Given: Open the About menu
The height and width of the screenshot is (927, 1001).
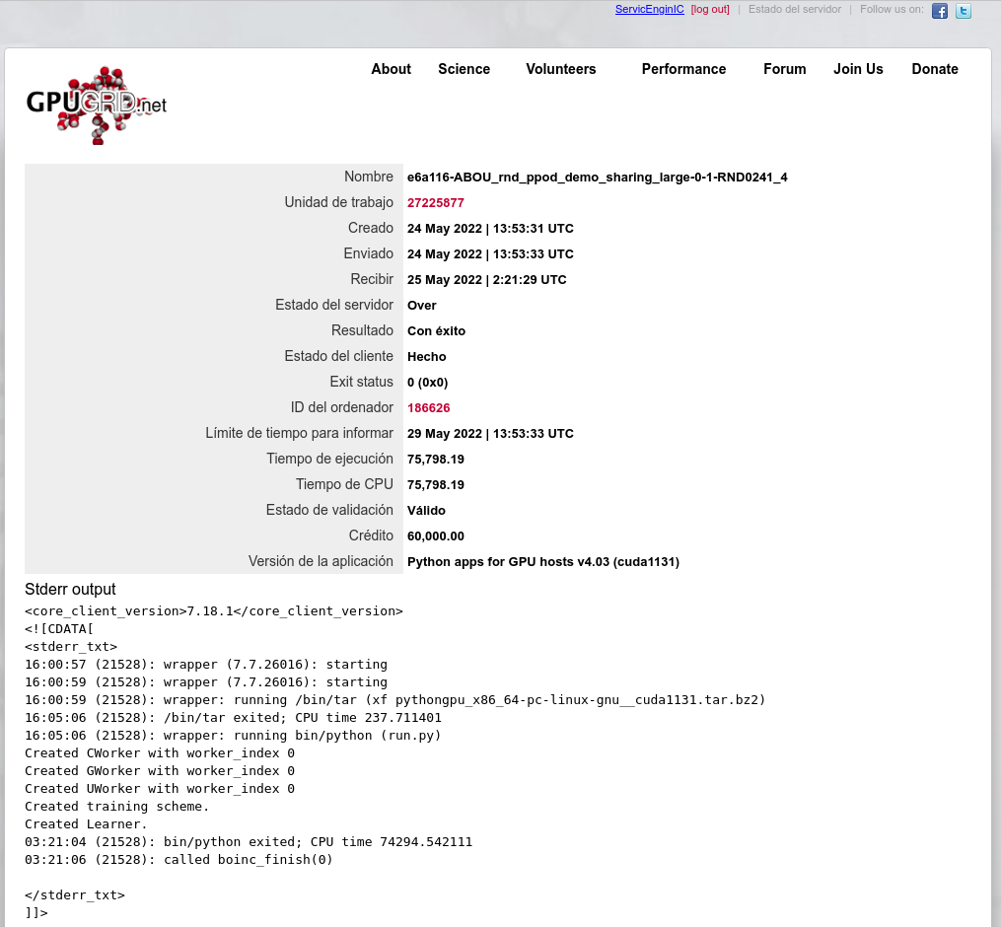Looking at the screenshot, I should [x=392, y=69].
